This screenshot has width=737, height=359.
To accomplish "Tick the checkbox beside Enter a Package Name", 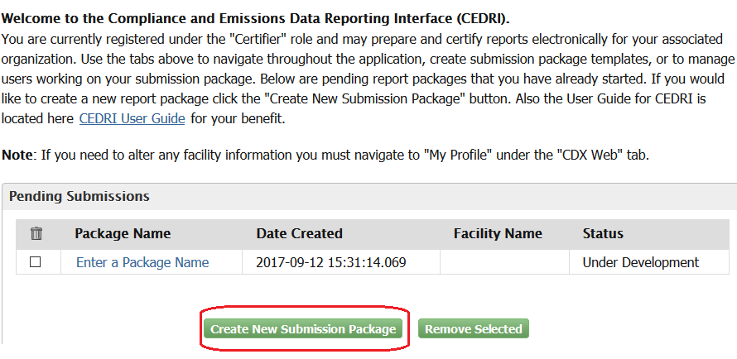I will pos(36,262).
